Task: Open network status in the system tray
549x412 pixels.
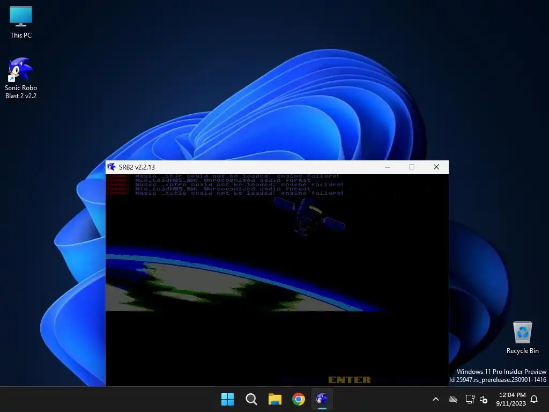Action: point(470,399)
